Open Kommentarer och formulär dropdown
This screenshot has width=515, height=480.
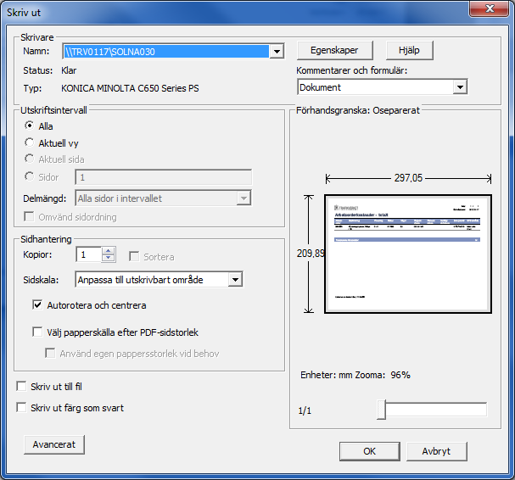coord(460,87)
